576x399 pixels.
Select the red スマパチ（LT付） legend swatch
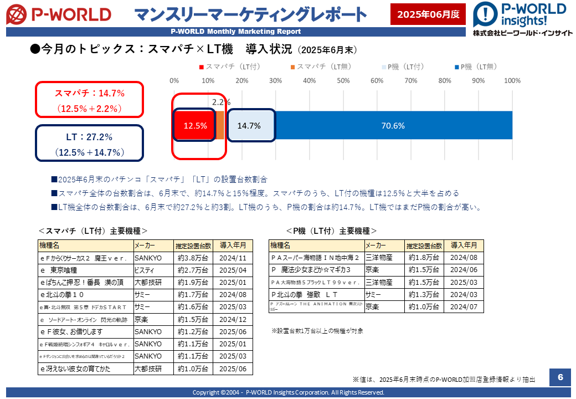pyautogui.click(x=201, y=67)
